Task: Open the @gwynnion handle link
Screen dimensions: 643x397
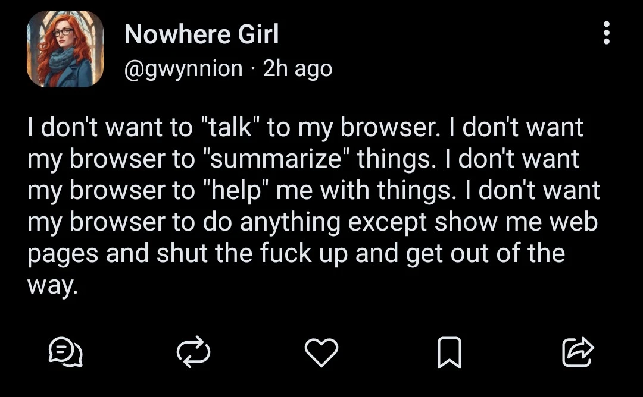Action: click(183, 69)
